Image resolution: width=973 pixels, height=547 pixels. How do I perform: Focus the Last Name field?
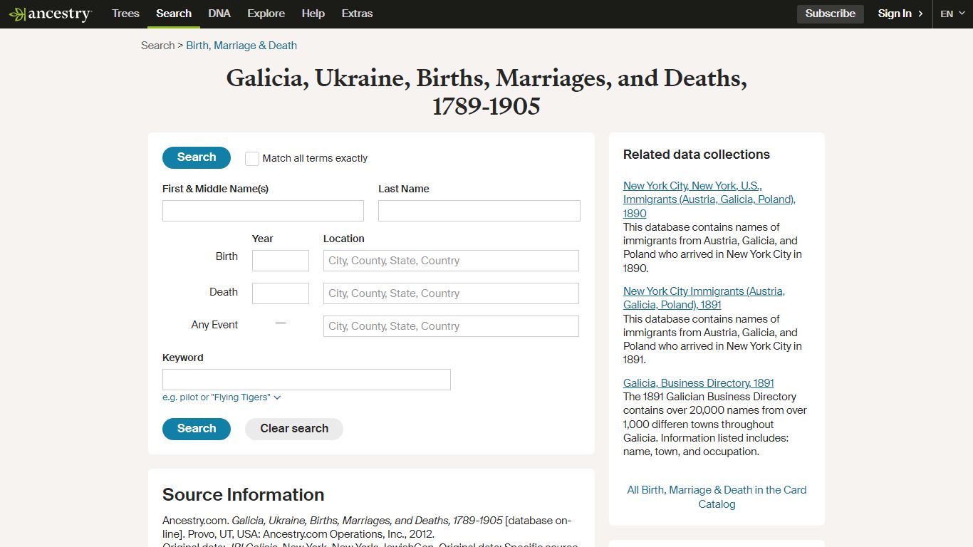tap(479, 211)
